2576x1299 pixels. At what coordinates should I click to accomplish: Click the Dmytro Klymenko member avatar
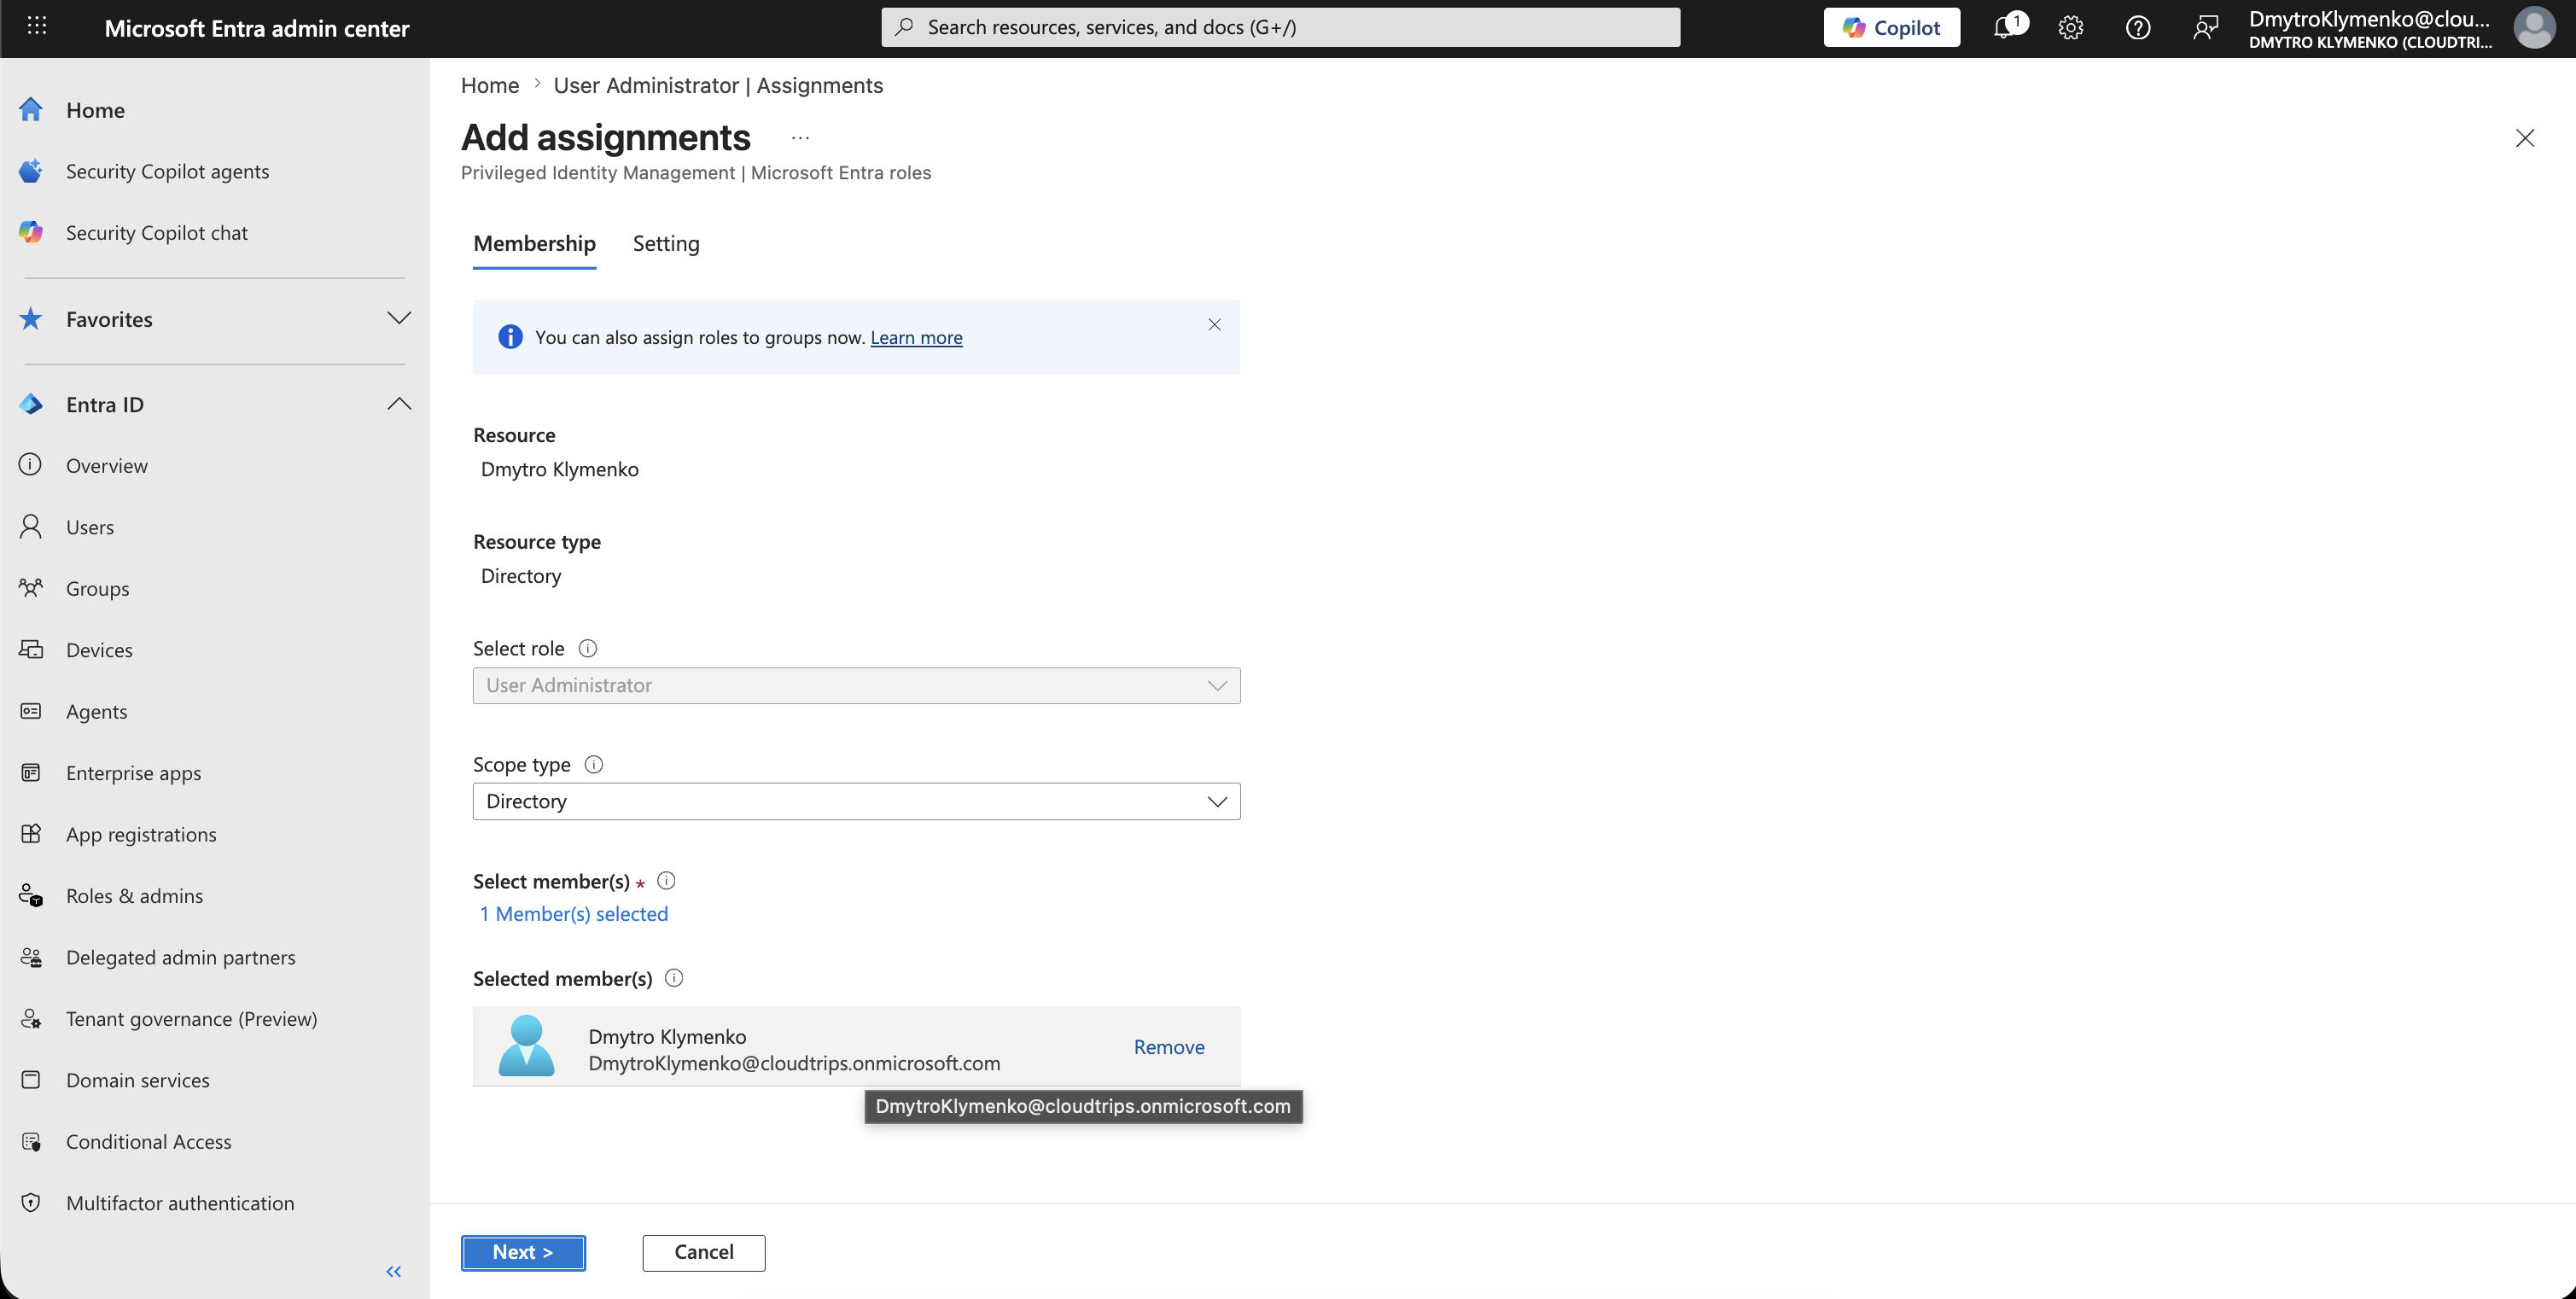point(526,1046)
